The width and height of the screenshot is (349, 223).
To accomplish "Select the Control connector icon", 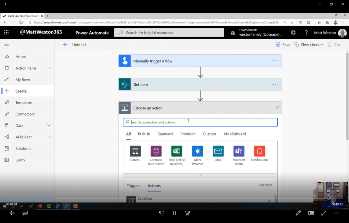I will 135,151.
